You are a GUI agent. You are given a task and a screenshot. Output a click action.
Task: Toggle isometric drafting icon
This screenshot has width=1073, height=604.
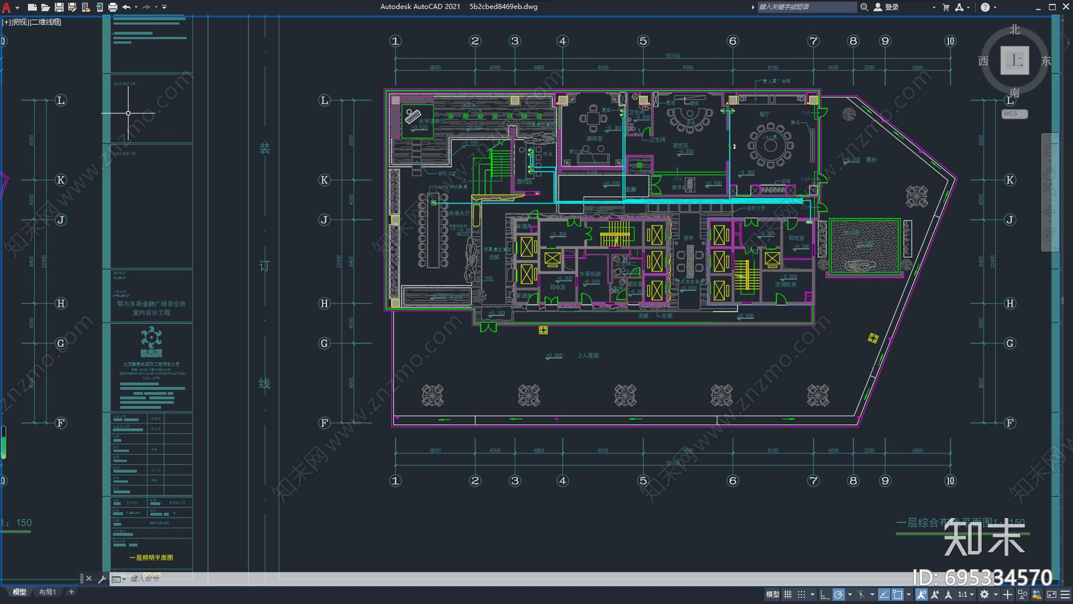pos(861,595)
